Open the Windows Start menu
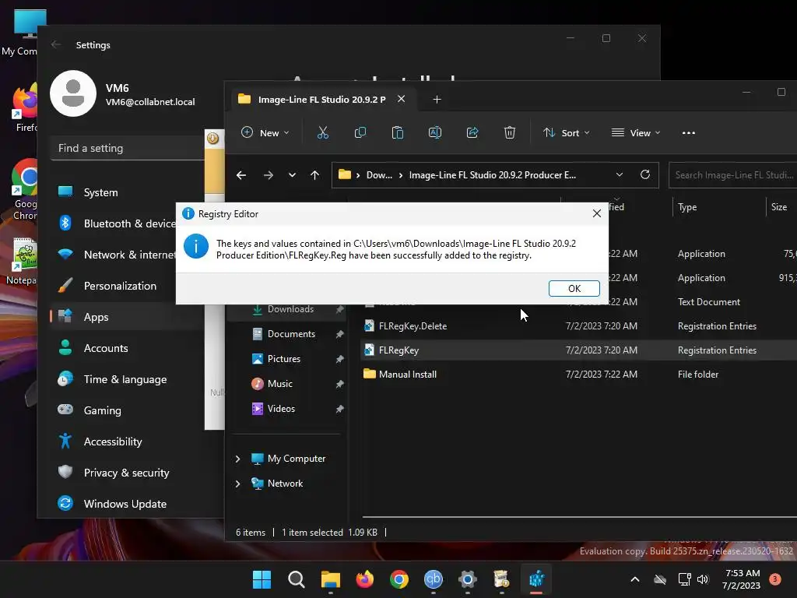Screen dimensions: 797x598 pyautogui.click(x=262, y=579)
